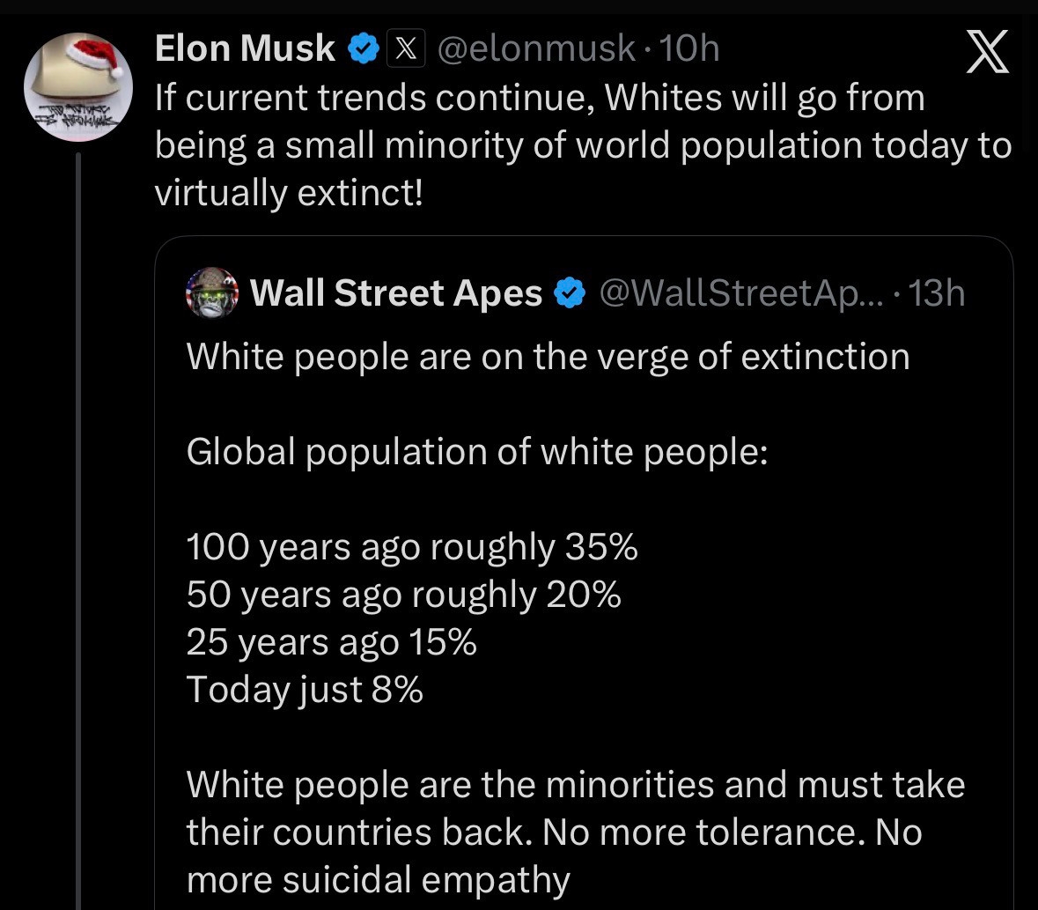
Task: Click the blue verified badge beside Elon Musk
Action: point(362,49)
